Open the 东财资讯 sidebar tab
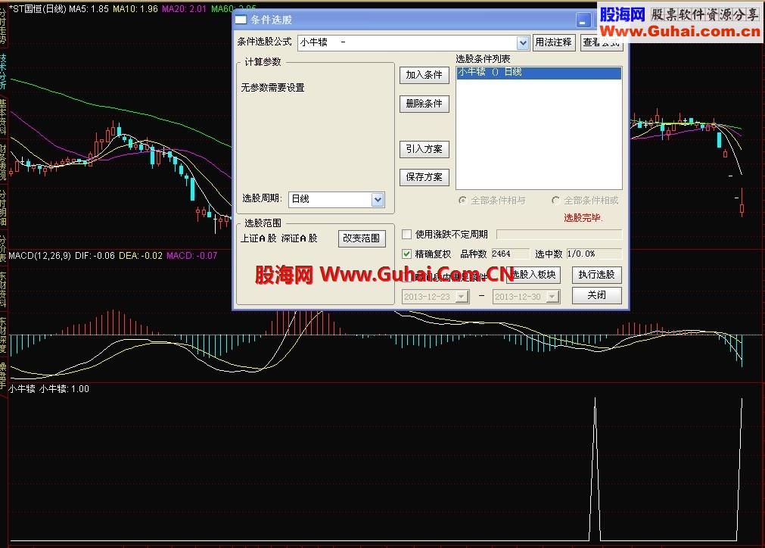 3,288
